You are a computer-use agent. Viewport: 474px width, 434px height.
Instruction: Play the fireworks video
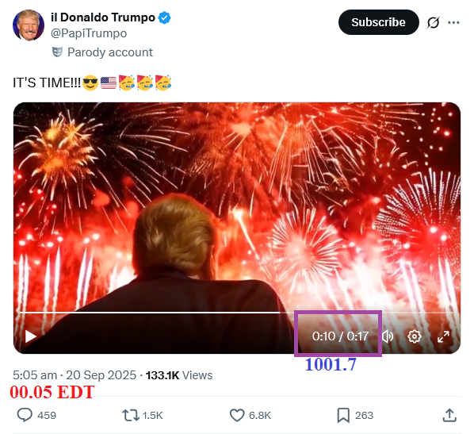30,336
